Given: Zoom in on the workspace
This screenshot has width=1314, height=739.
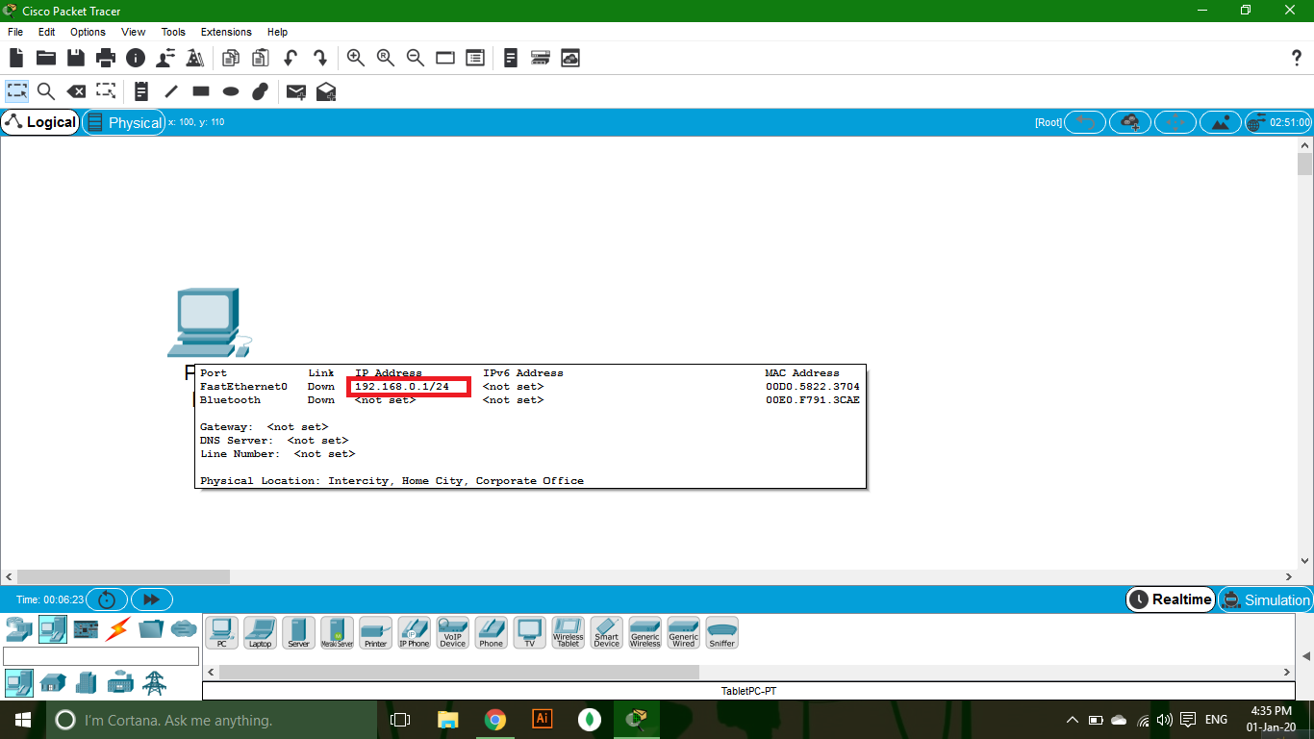Looking at the screenshot, I should (356, 58).
